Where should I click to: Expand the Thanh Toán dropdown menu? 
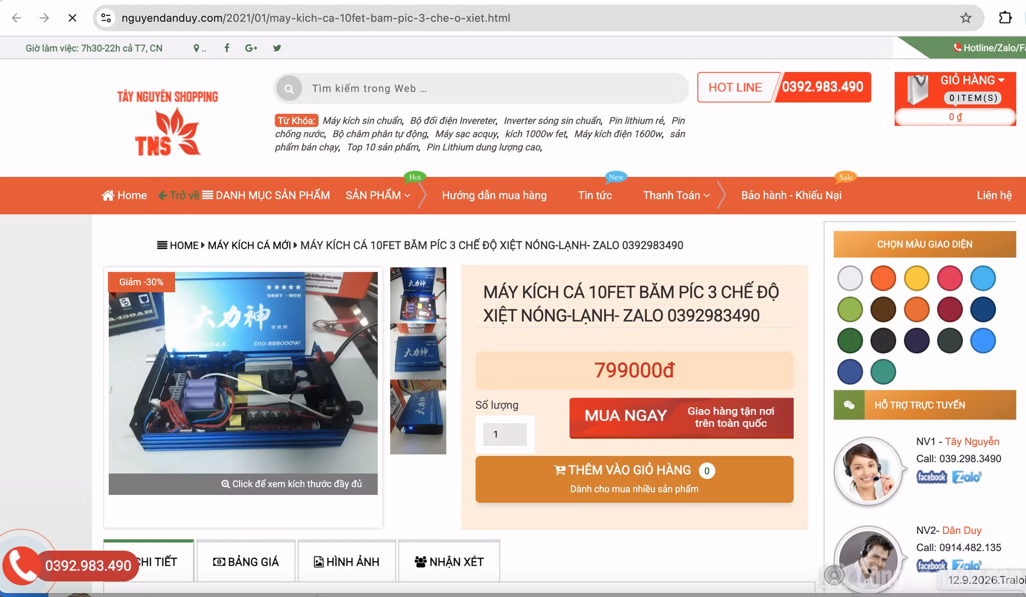(x=676, y=195)
